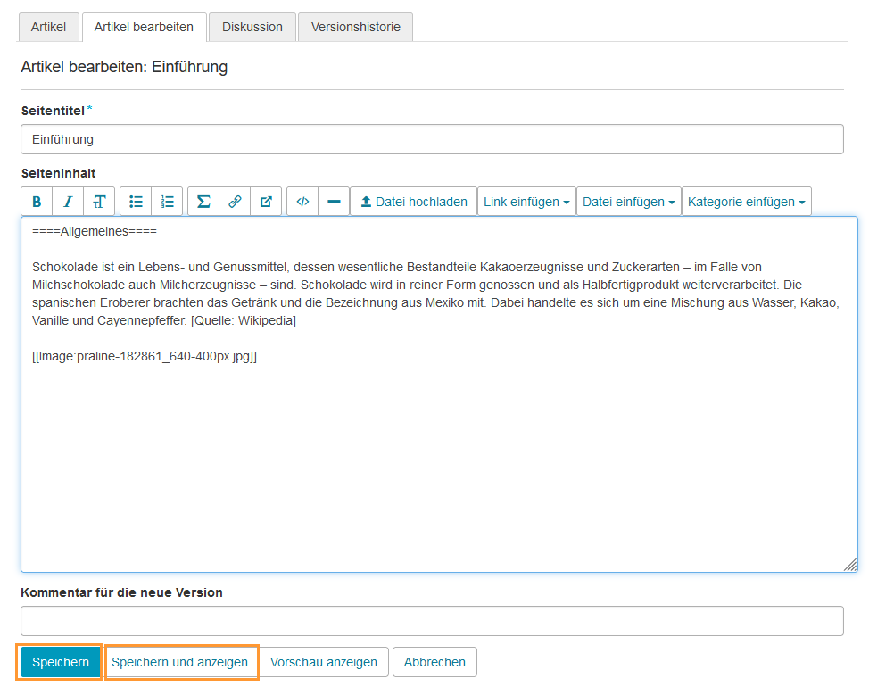The width and height of the screenshot is (869, 695).
Task: Click the heading text-size icon
Action: click(x=99, y=202)
